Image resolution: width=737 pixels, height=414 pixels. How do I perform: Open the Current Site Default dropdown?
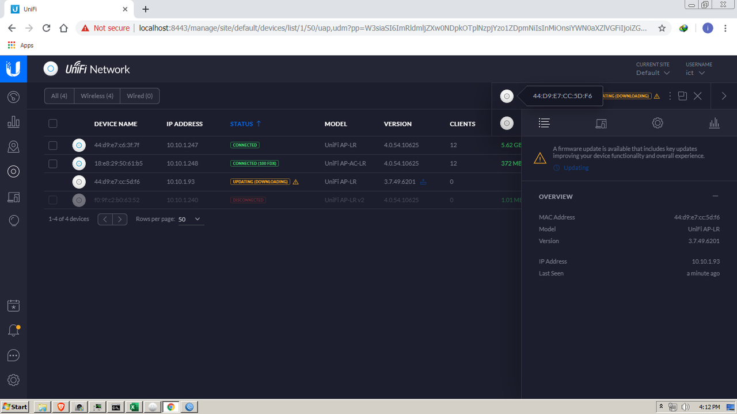[653, 73]
